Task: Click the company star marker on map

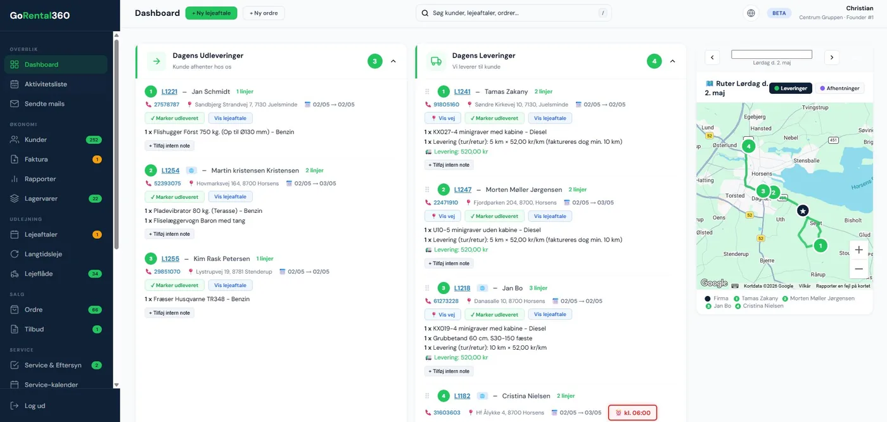Action: click(x=803, y=210)
